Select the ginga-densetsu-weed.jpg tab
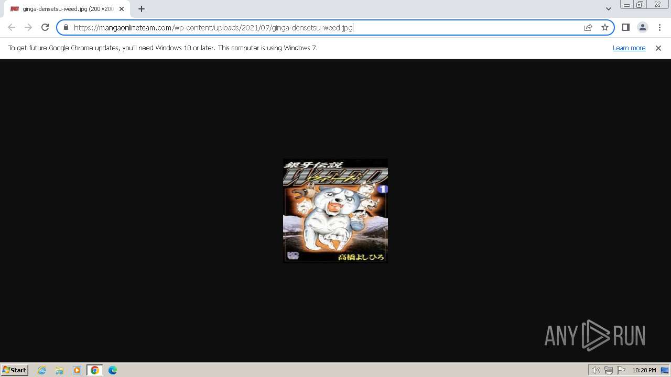The width and height of the screenshot is (671, 377). click(67, 9)
